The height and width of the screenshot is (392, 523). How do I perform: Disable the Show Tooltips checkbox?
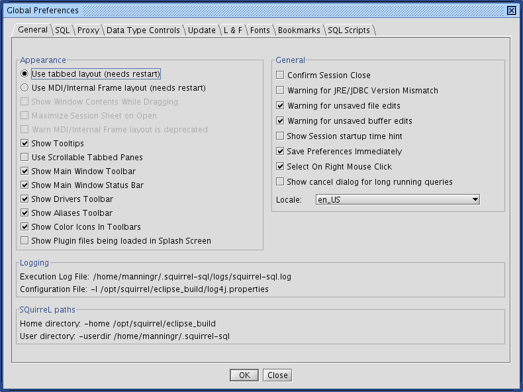[24, 144]
